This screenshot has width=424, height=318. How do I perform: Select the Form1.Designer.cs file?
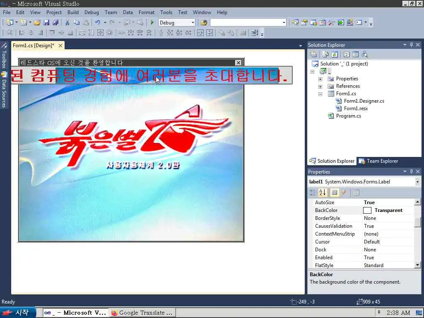pyautogui.click(x=364, y=101)
